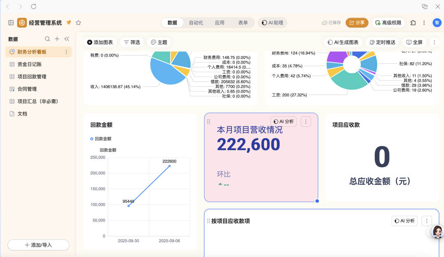
Task: Click the 分享 button
Action: pyautogui.click(x=357, y=23)
